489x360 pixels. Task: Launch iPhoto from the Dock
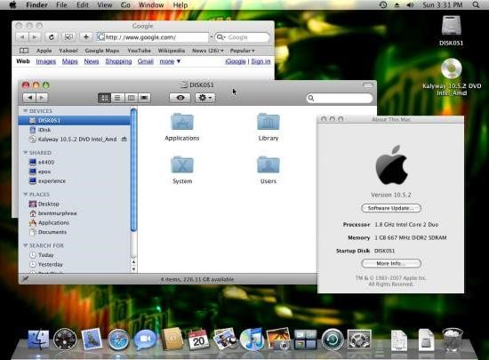pyautogui.click(x=278, y=339)
